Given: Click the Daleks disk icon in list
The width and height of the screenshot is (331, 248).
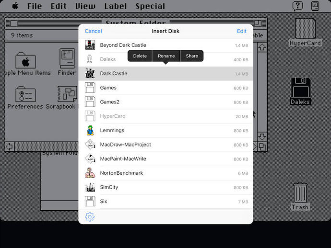Looking at the screenshot, I should 90,59.
